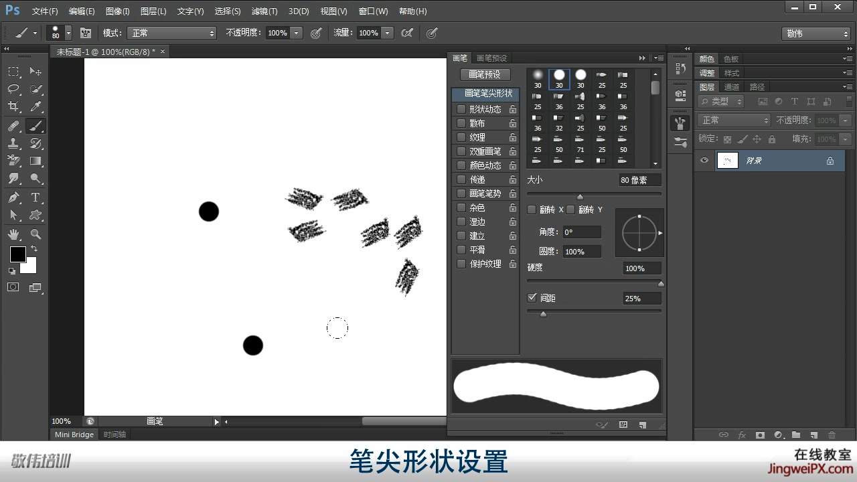Select the Path Selection tool
Viewport: 857px width, 482px height.
[13, 215]
